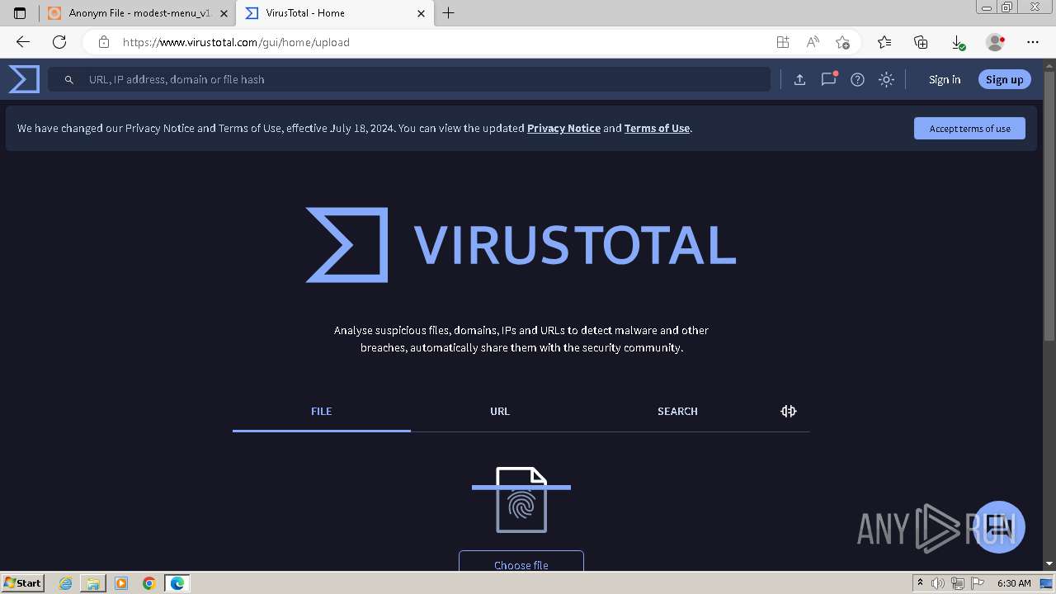1056x594 pixels.
Task: View site information lock icon
Action: click(103, 42)
